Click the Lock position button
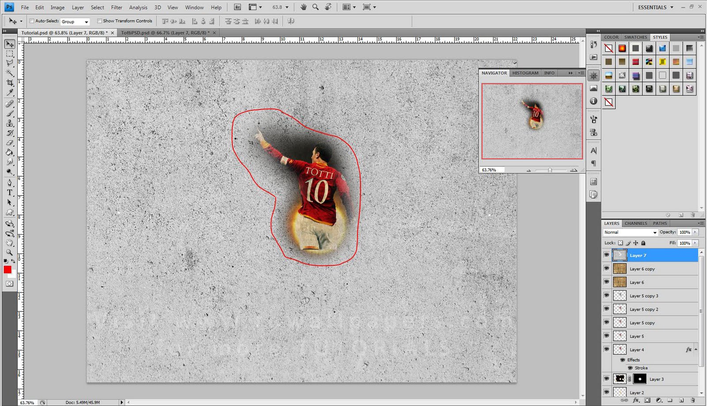The image size is (707, 406). (635, 243)
